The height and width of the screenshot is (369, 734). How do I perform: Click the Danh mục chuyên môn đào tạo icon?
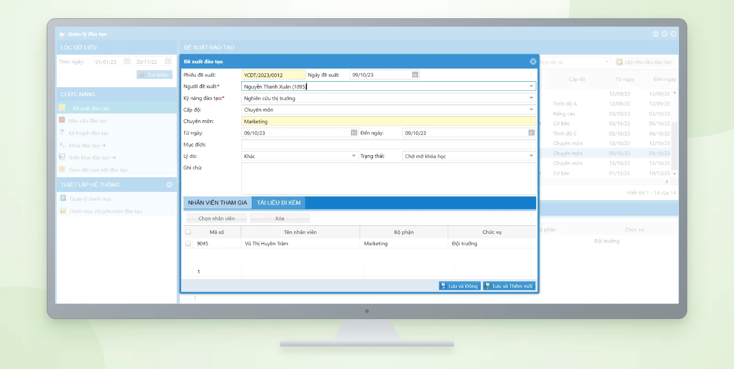pyautogui.click(x=63, y=211)
